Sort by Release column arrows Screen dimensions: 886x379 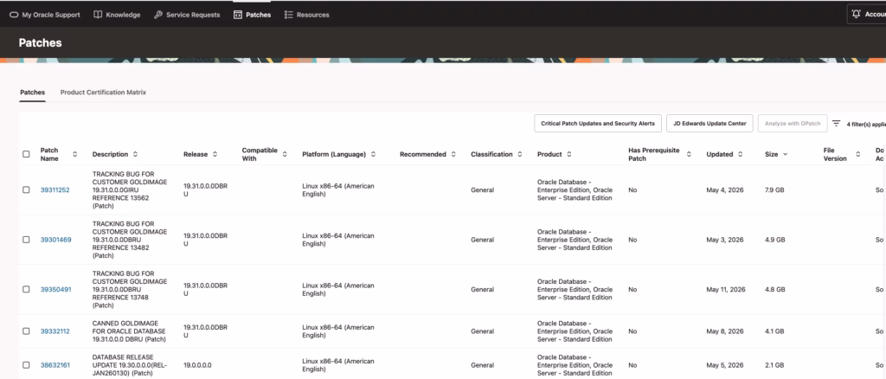[215, 154]
